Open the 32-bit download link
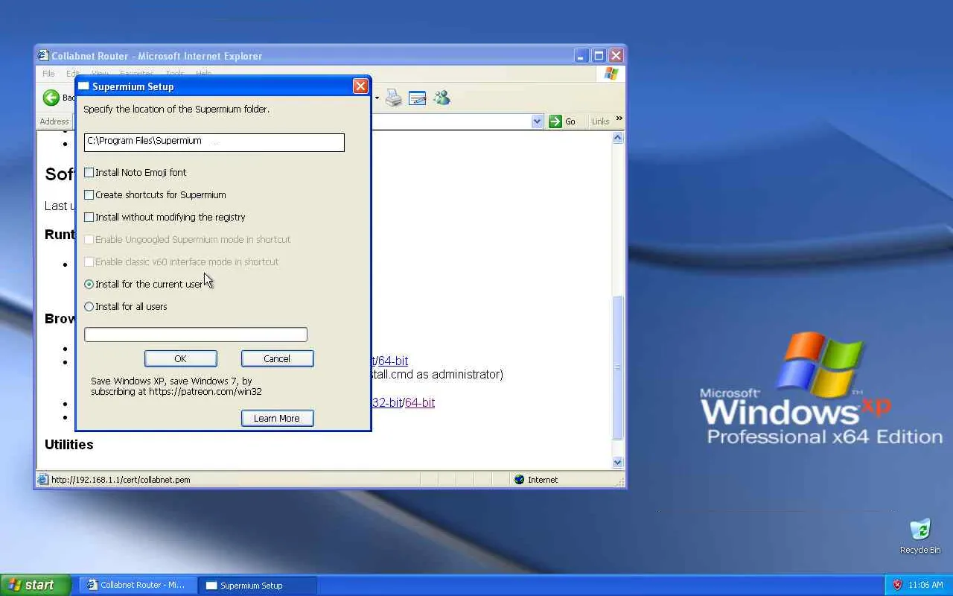Viewport: 953px width, 596px height. [x=386, y=402]
